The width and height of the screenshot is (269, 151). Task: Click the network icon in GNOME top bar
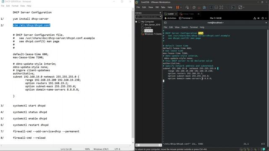(255, 18)
